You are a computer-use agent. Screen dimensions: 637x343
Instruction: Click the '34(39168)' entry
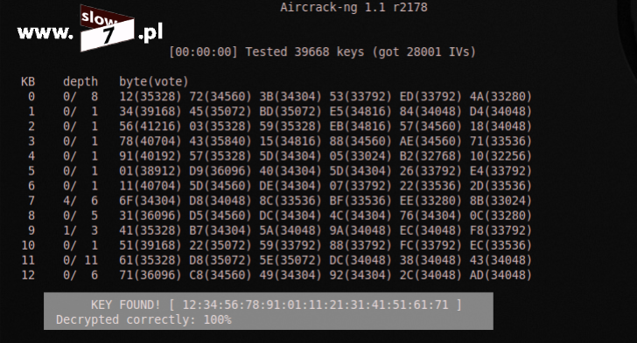point(150,112)
